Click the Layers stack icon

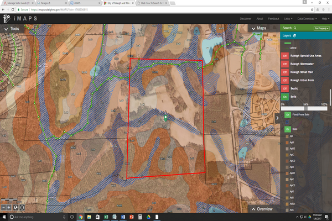pos(295,35)
